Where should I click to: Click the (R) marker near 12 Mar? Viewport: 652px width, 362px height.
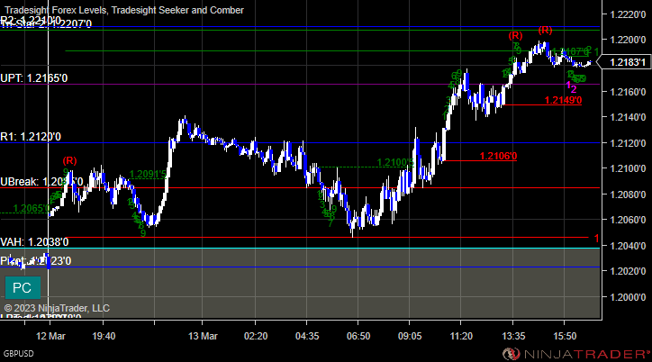tap(70, 160)
